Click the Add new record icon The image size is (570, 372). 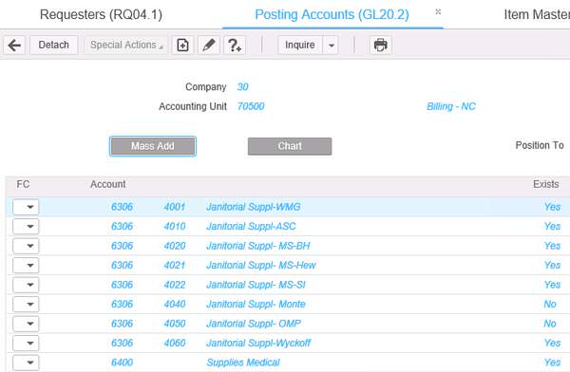(182, 45)
